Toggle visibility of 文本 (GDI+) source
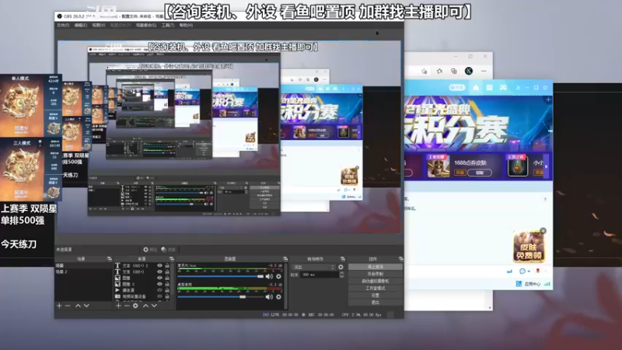Viewport: 622px width, 350px height. coord(160,271)
